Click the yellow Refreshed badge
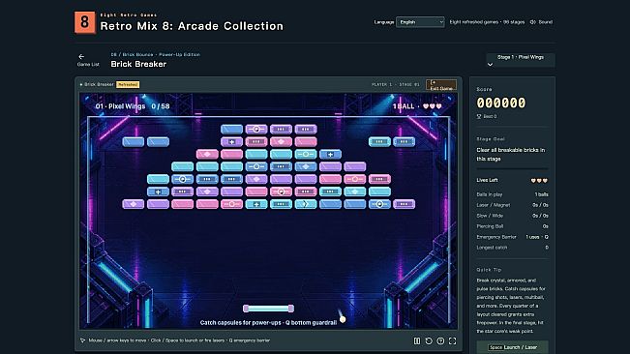This screenshot has height=354, width=630. click(x=128, y=85)
